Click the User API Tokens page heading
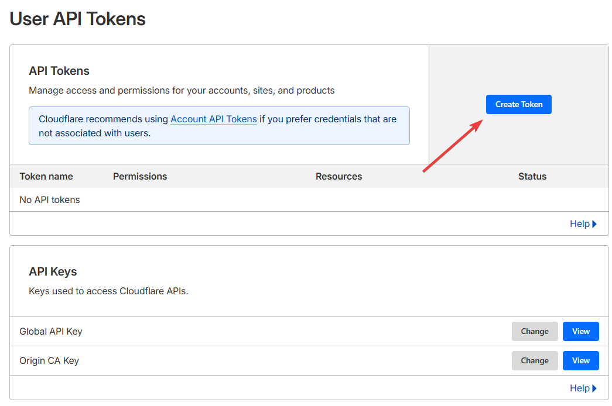 [x=78, y=19]
